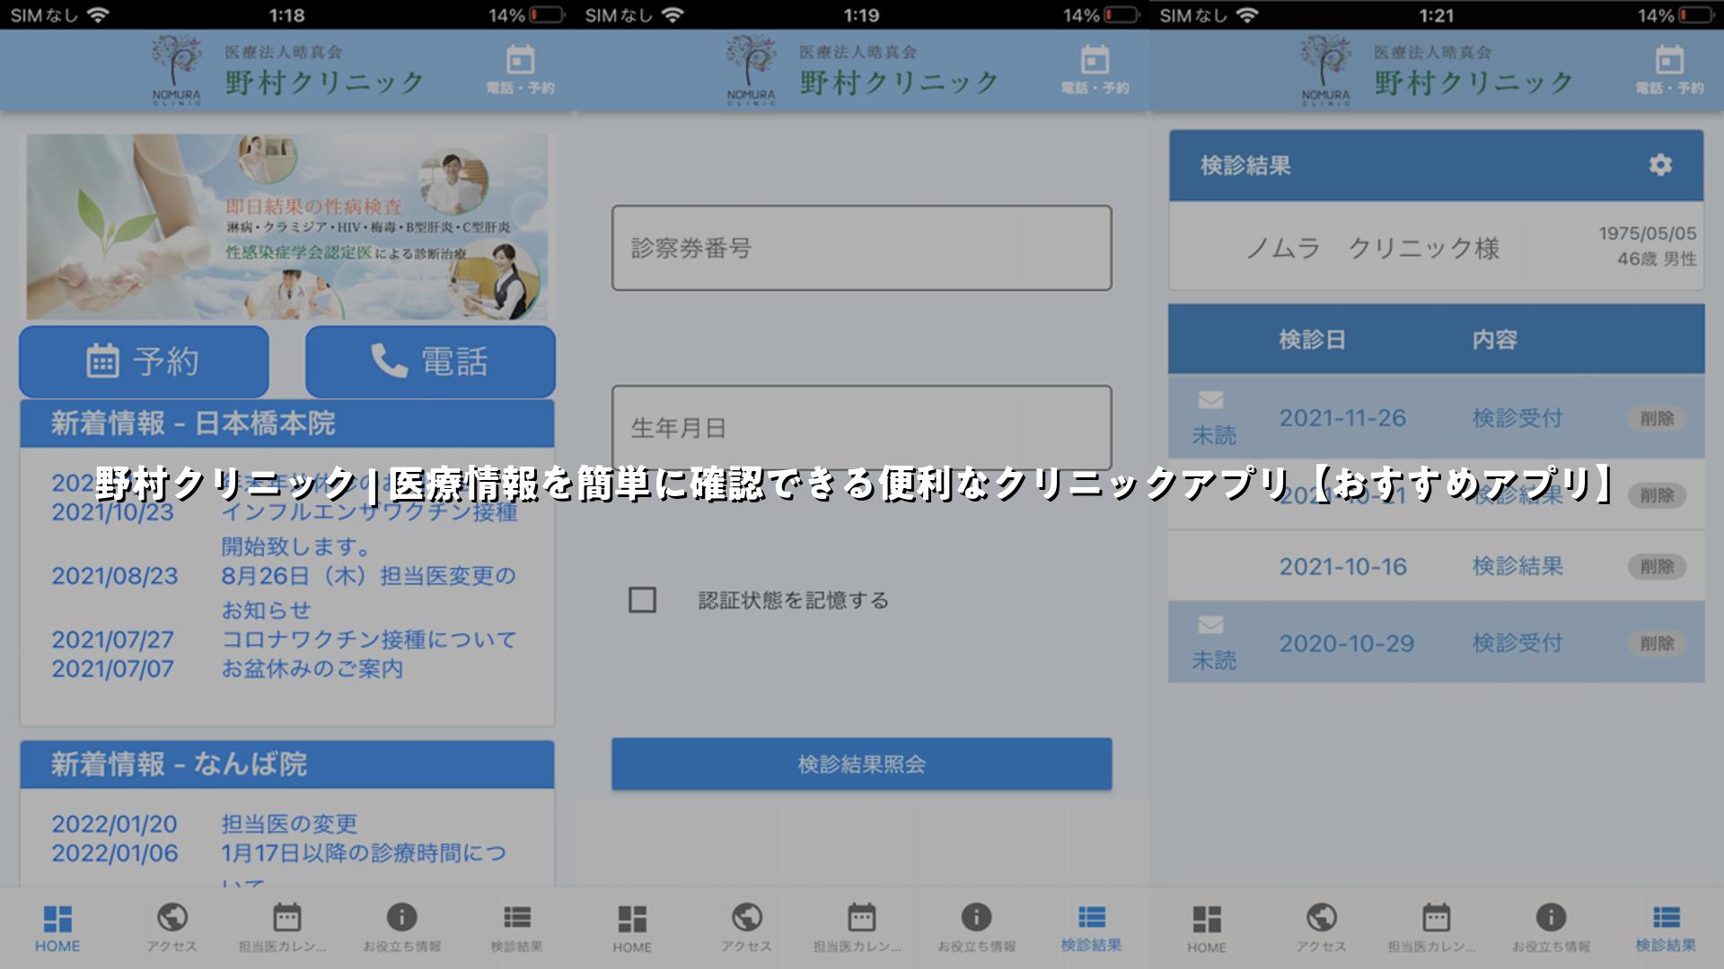Open unread mail icon for 2020-10-29 row

click(x=1211, y=624)
